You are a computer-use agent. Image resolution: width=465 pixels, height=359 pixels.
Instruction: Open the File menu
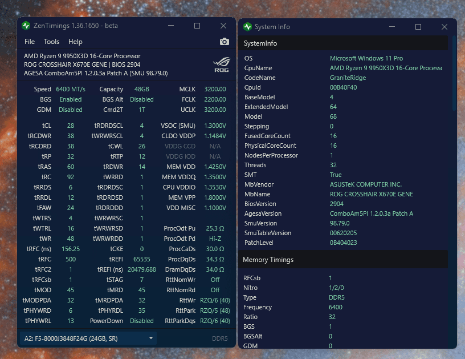pyautogui.click(x=30, y=42)
